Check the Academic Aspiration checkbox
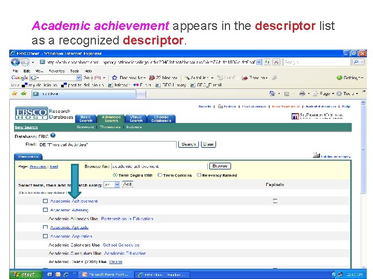The image size is (373, 279). click(x=45, y=236)
